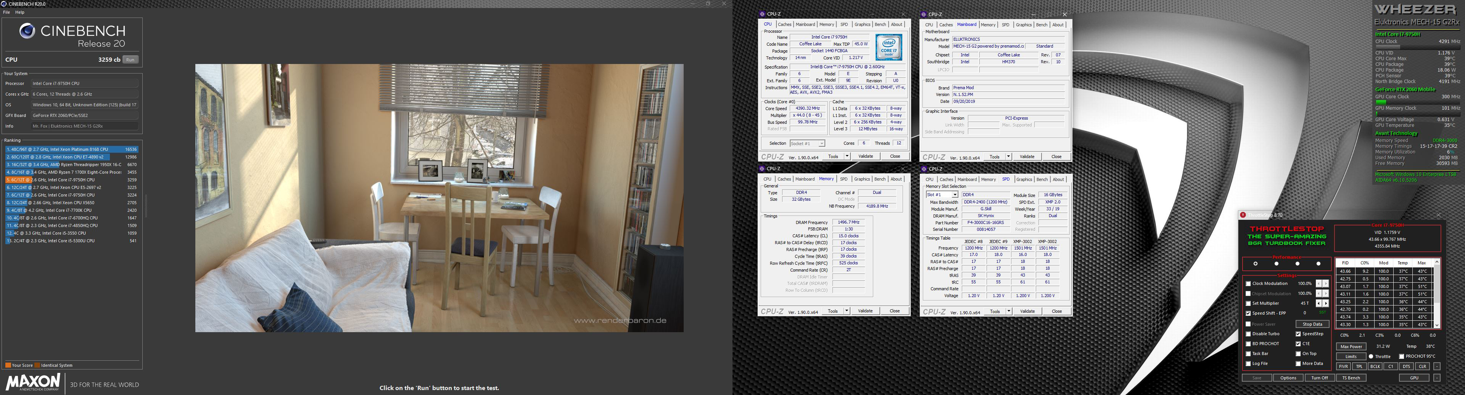Click the MAXON logo at the bottom left
Viewport: 1465px width, 395px height.
(x=33, y=381)
